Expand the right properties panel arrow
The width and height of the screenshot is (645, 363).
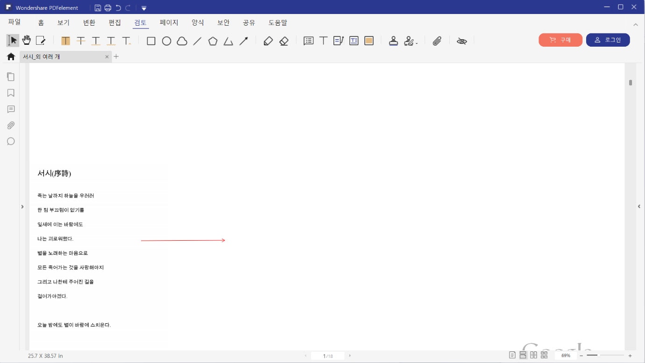pyautogui.click(x=639, y=206)
